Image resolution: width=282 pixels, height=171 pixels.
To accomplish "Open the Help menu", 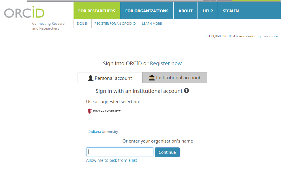I will (x=208, y=11).
